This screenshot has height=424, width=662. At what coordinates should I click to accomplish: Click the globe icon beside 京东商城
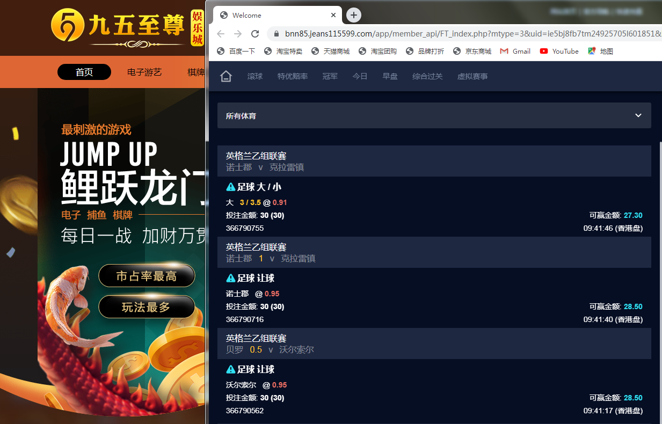pos(457,52)
